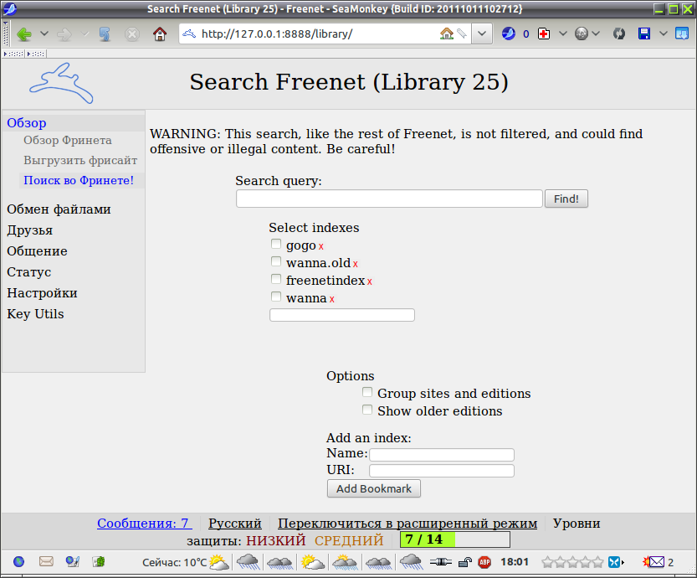Click the new mail notification envelope

click(x=653, y=562)
